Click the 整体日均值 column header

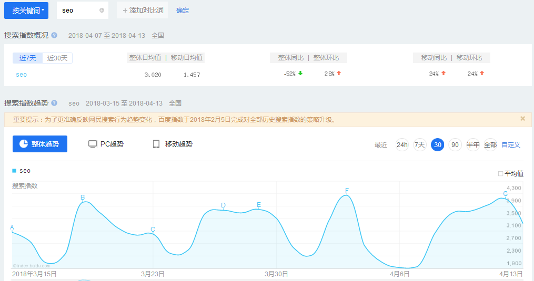coord(145,57)
